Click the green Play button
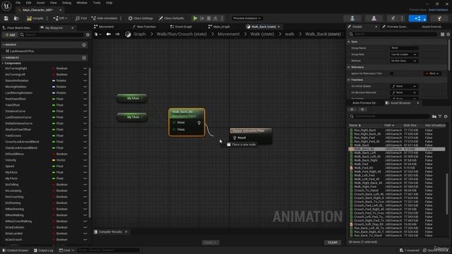452x254 pixels. pos(195,18)
